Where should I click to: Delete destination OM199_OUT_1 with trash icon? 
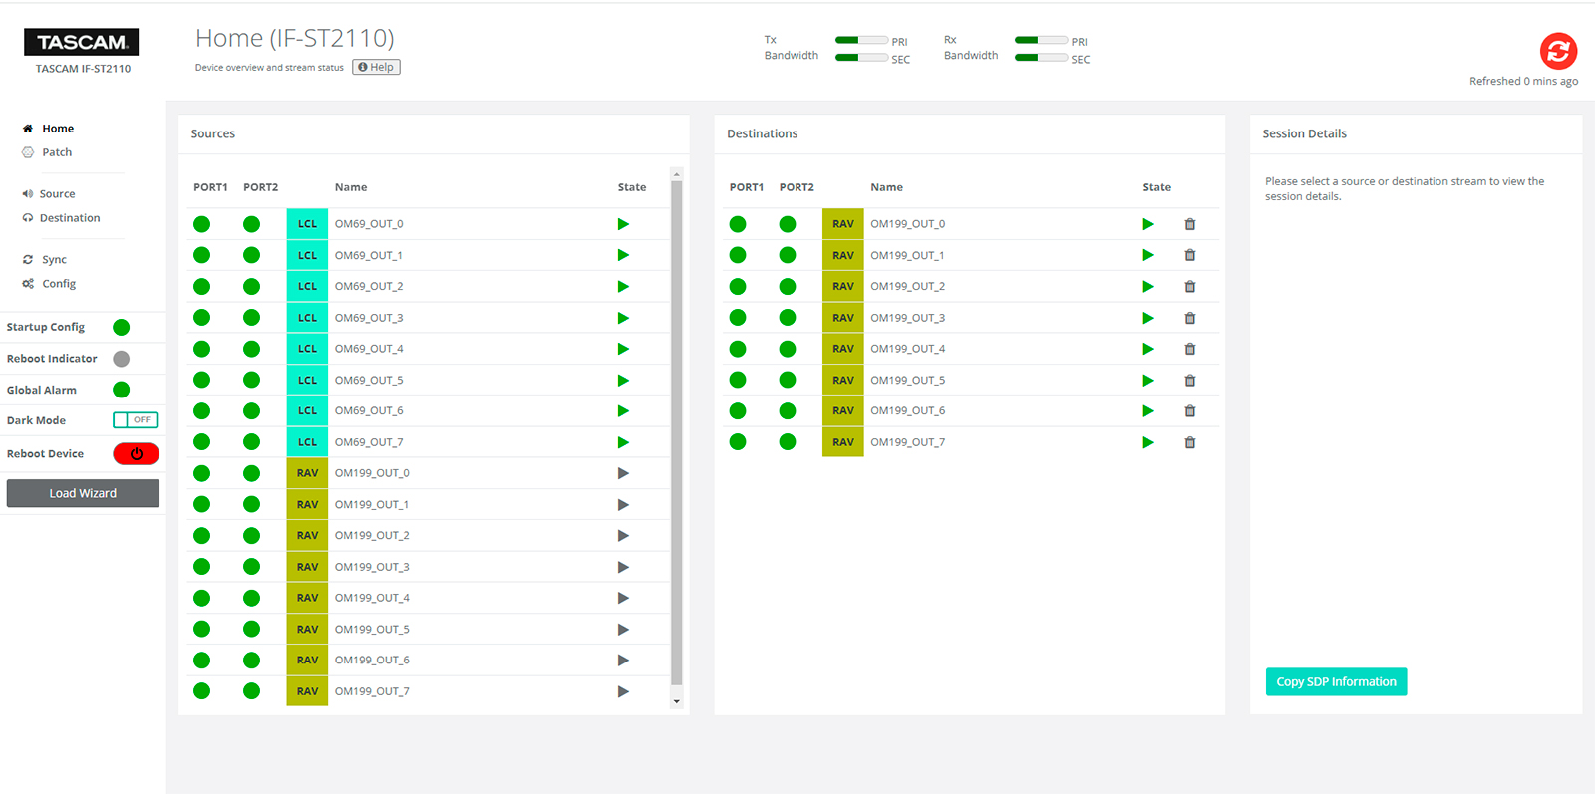[1189, 255]
